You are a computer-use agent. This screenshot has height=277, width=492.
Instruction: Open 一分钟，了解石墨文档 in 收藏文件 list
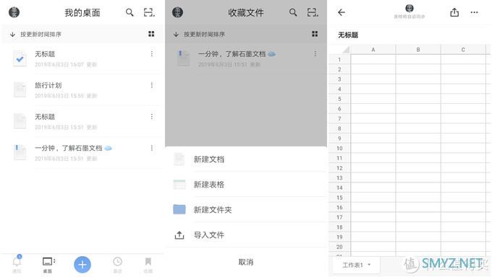pos(246,58)
